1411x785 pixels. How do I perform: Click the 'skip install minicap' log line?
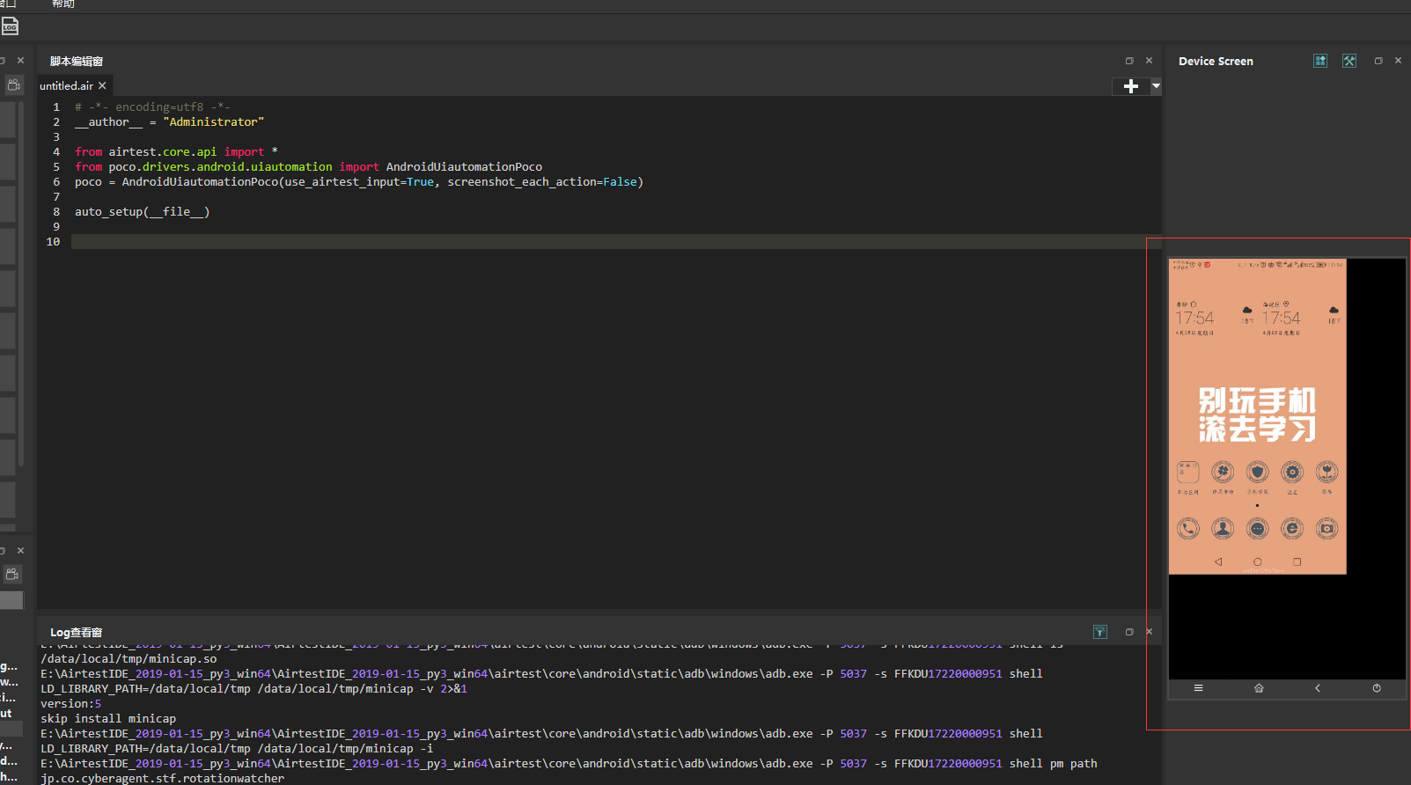[x=108, y=719]
